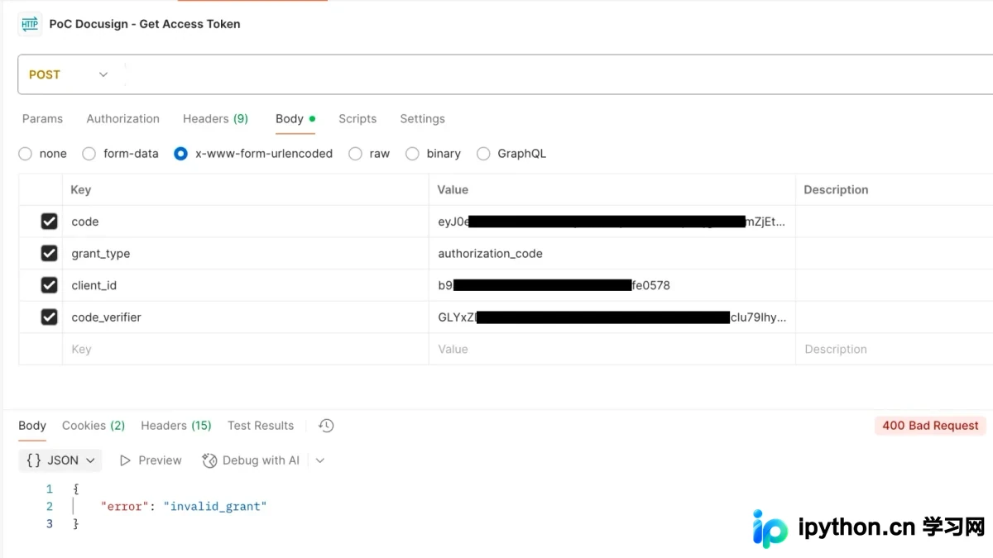Select the none body type
This screenshot has height=558, width=993.
click(x=25, y=154)
